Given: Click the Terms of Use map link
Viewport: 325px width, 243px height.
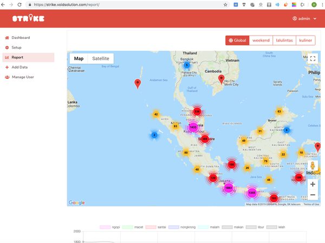Looking at the screenshot, I should [x=311, y=204].
